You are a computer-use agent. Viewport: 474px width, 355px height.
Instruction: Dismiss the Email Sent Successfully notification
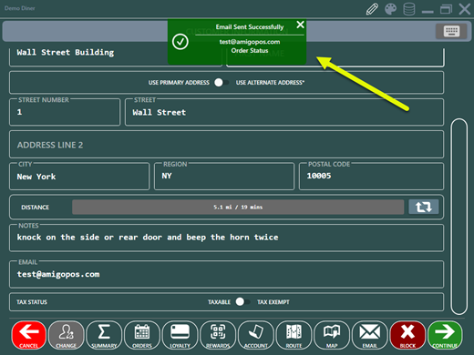[300, 25]
